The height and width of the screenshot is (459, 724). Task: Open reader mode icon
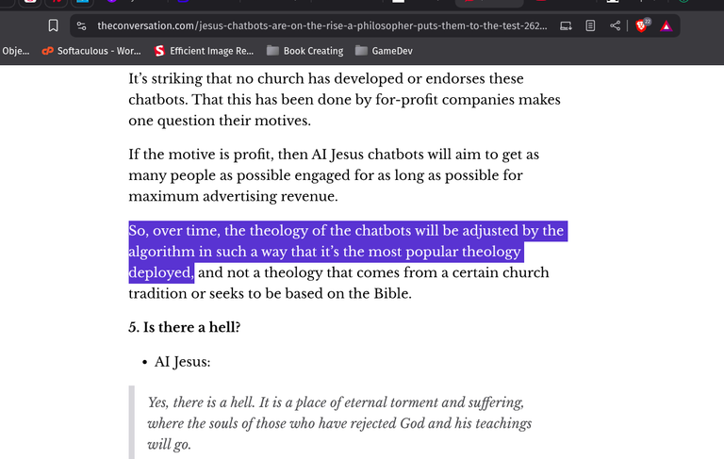(590, 25)
